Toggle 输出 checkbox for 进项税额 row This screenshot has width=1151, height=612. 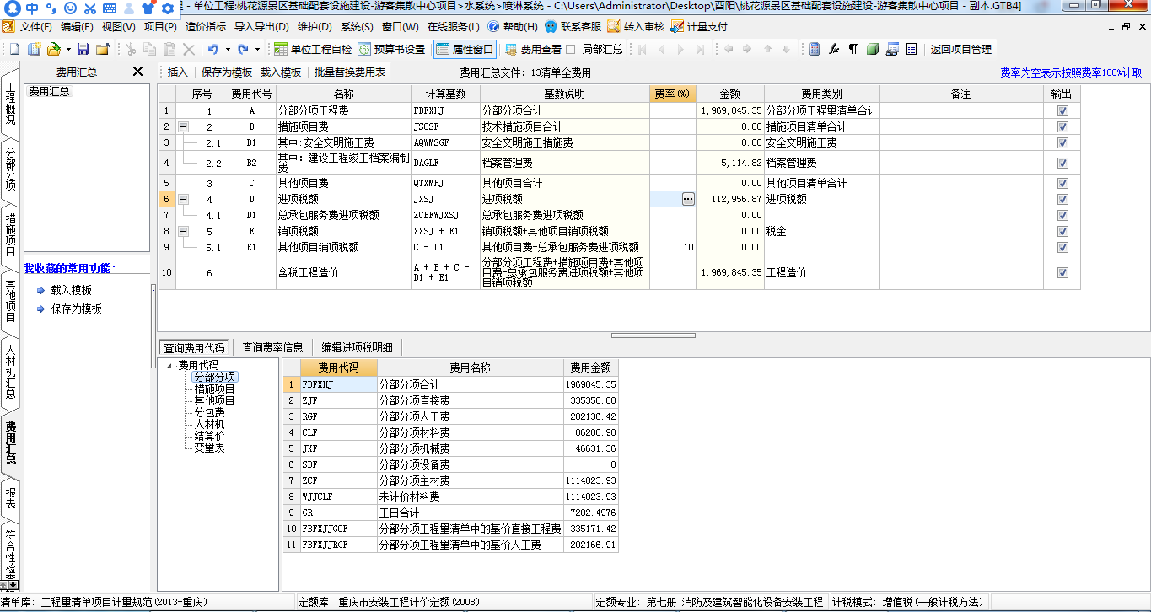1062,199
